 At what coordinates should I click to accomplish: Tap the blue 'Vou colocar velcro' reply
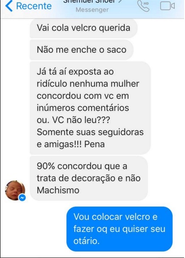pos(119,229)
